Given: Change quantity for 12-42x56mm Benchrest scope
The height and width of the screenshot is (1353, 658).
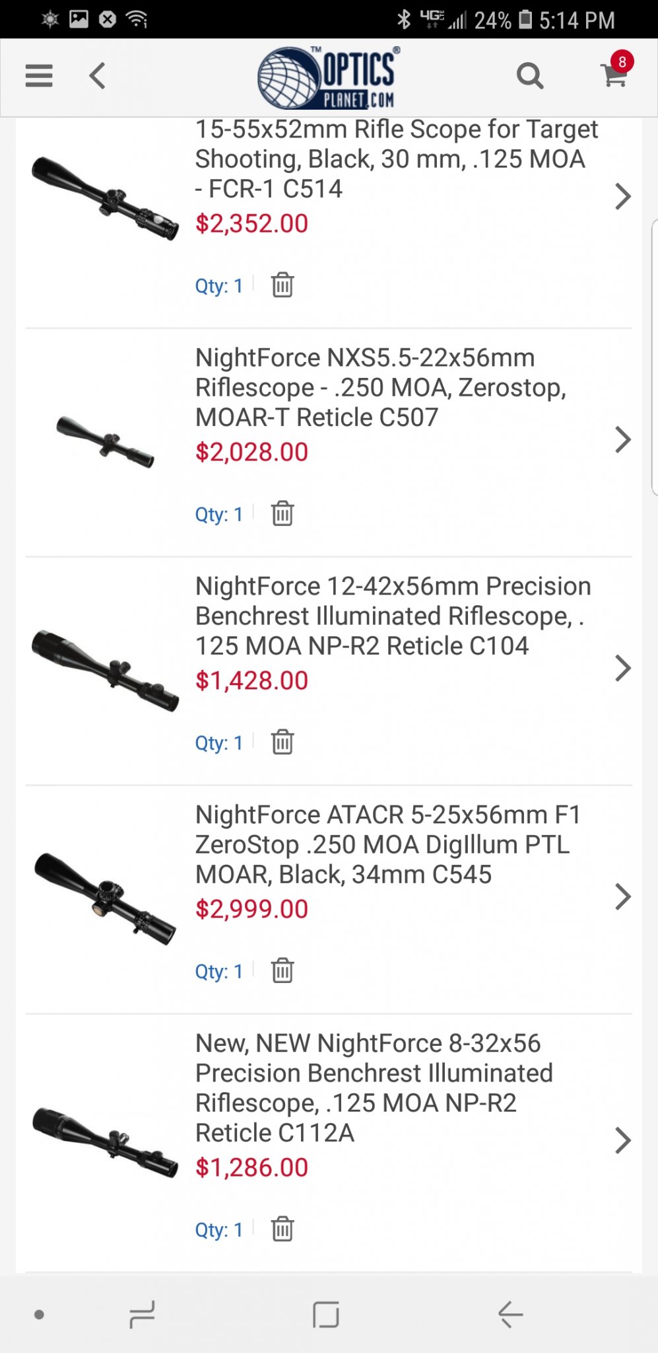Looking at the screenshot, I should coord(219,743).
